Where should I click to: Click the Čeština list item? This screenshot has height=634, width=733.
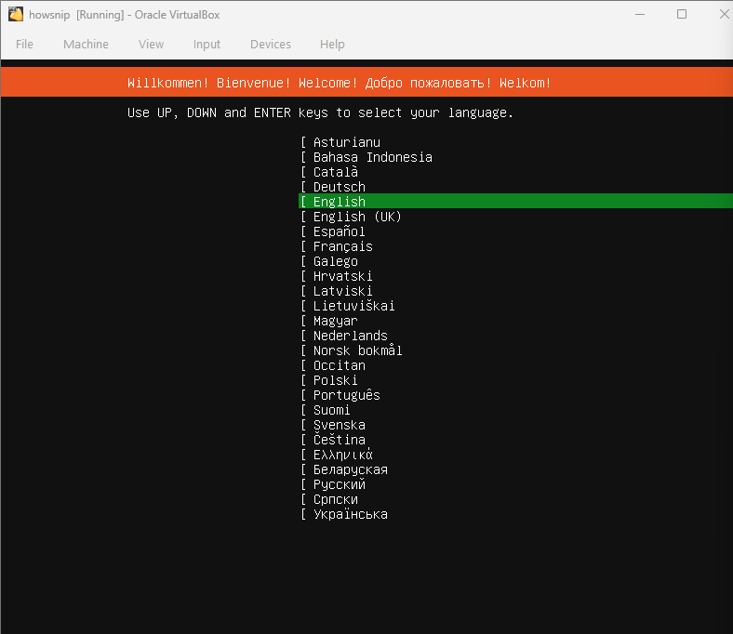340,440
